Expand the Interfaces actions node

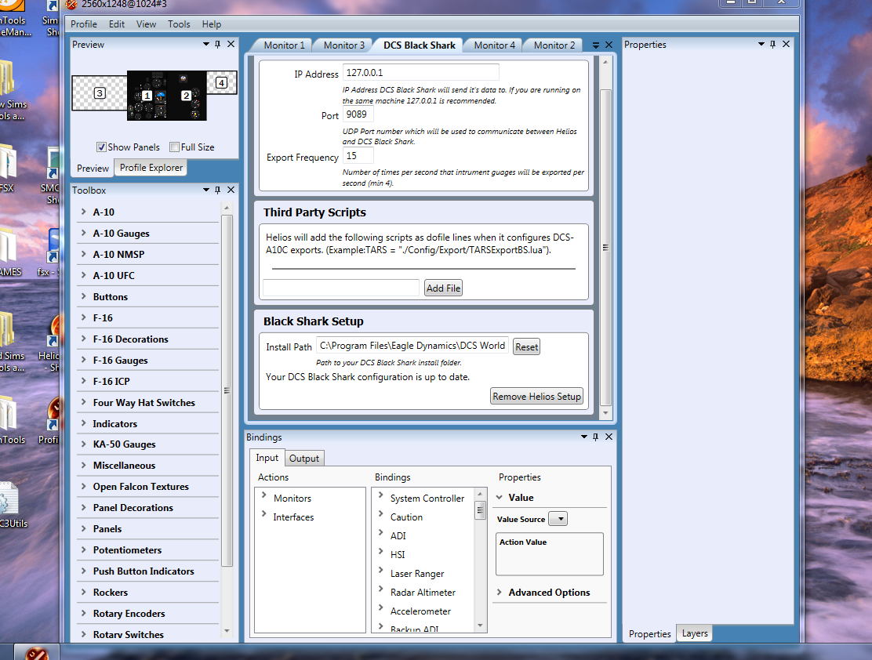pos(264,513)
